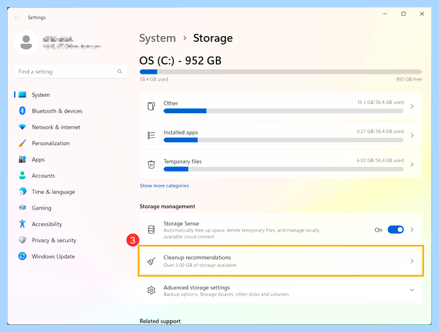Click the Storage Sense 'On' label
The height and width of the screenshot is (332, 439).
tap(379, 230)
